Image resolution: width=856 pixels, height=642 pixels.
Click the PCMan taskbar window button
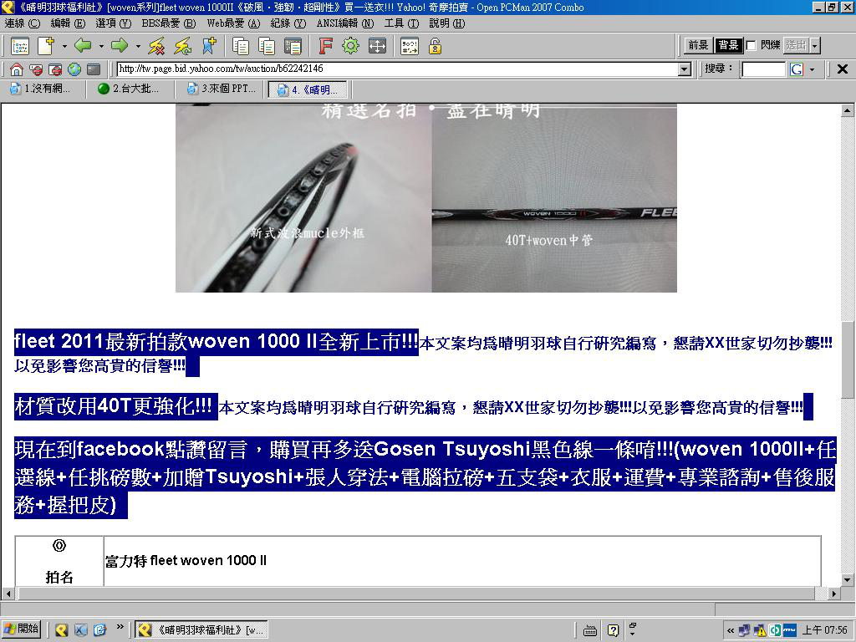pyautogui.click(x=201, y=630)
